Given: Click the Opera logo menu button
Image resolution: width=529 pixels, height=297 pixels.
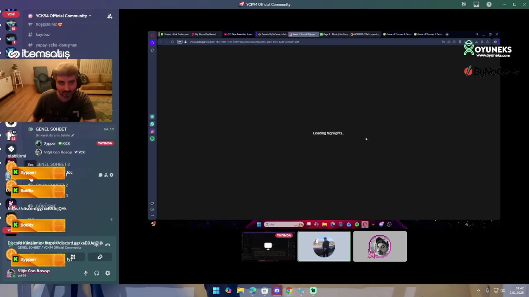Looking at the screenshot, I should click(x=152, y=35).
